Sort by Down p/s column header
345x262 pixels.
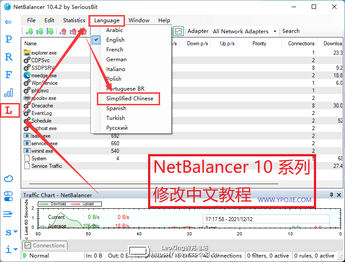[x=197, y=44]
